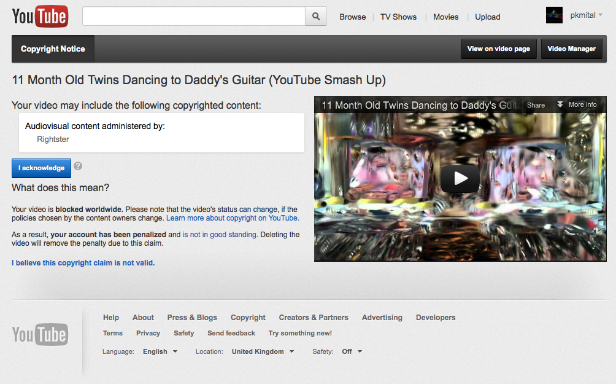The width and height of the screenshot is (616, 384).
Task: Open the Location United Kingdom dropdown
Action: 262,351
